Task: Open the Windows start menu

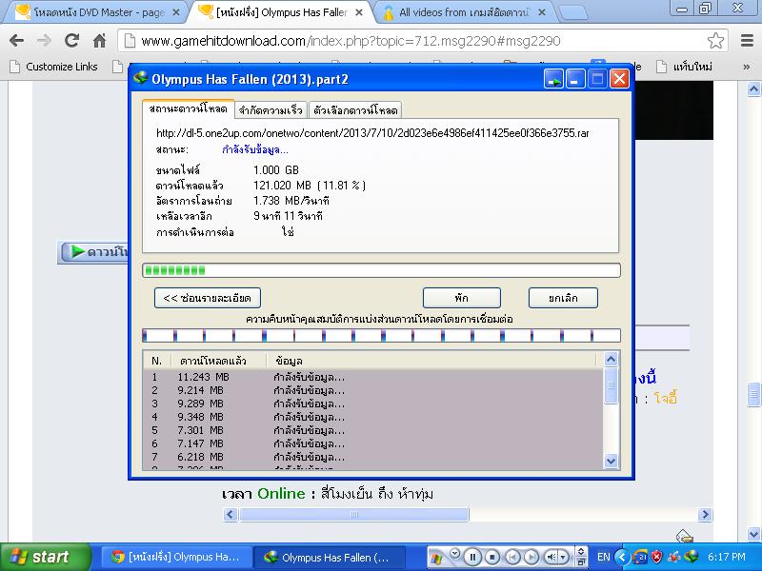Action: click(x=45, y=557)
